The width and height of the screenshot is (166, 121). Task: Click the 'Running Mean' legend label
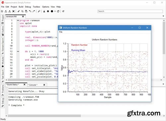[78, 50]
